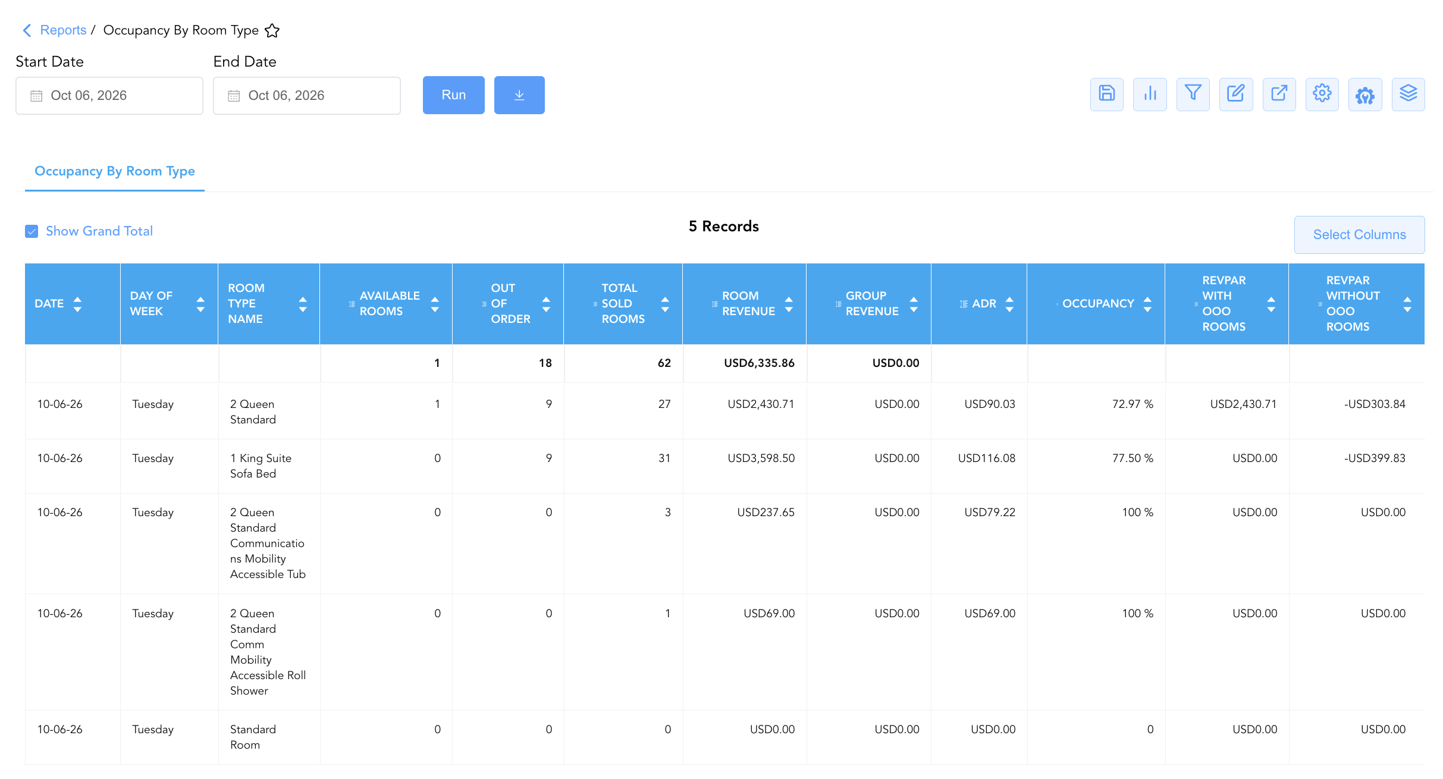This screenshot has width=1443, height=779.
Task: Open the Start Date field
Action: (109, 96)
